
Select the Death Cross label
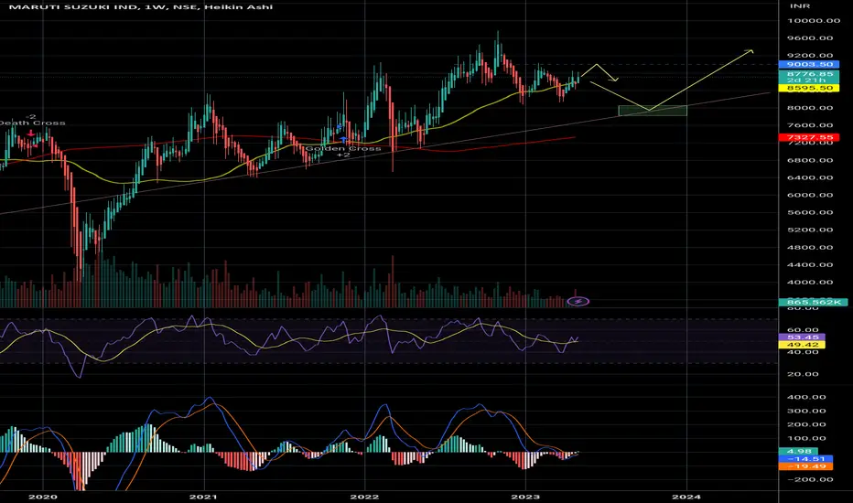click(x=32, y=123)
